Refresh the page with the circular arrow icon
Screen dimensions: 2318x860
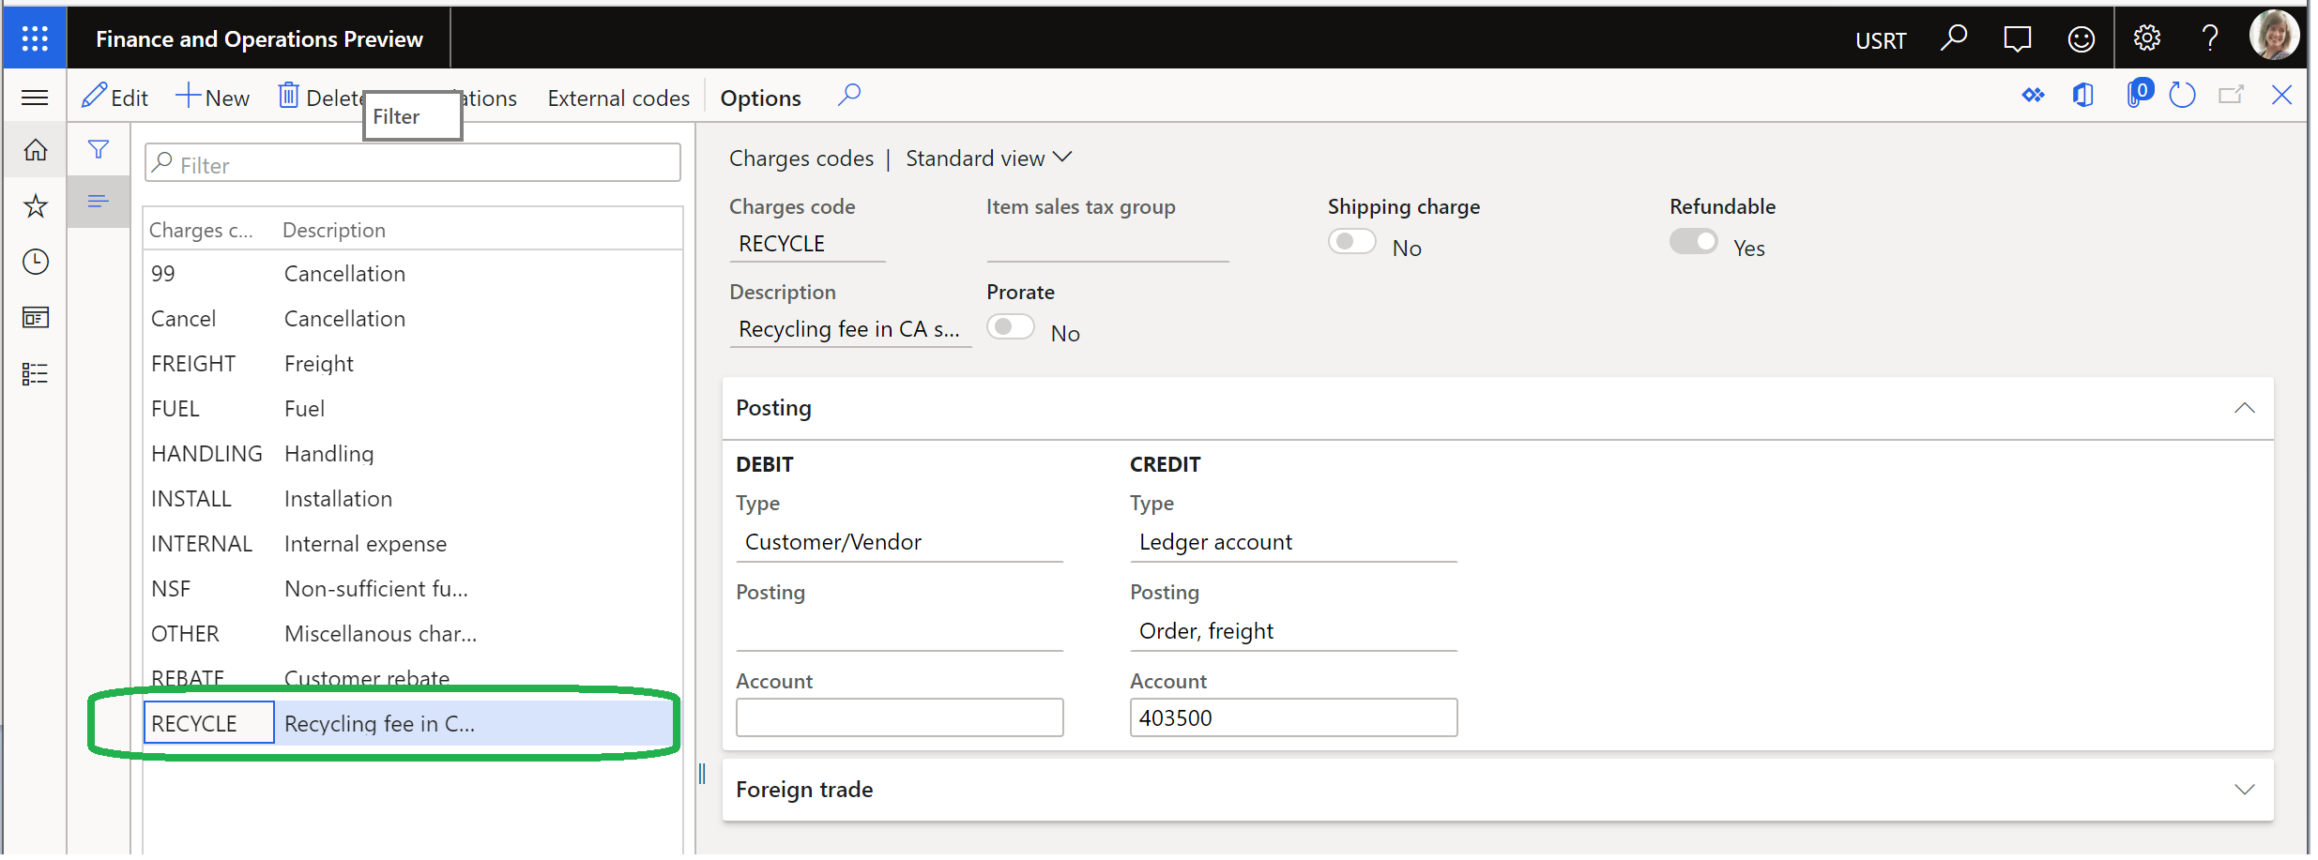pos(2184,95)
